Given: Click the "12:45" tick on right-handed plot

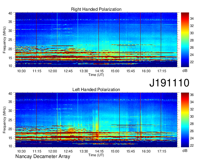Looking at the screenshot, I should pos(68,71).
